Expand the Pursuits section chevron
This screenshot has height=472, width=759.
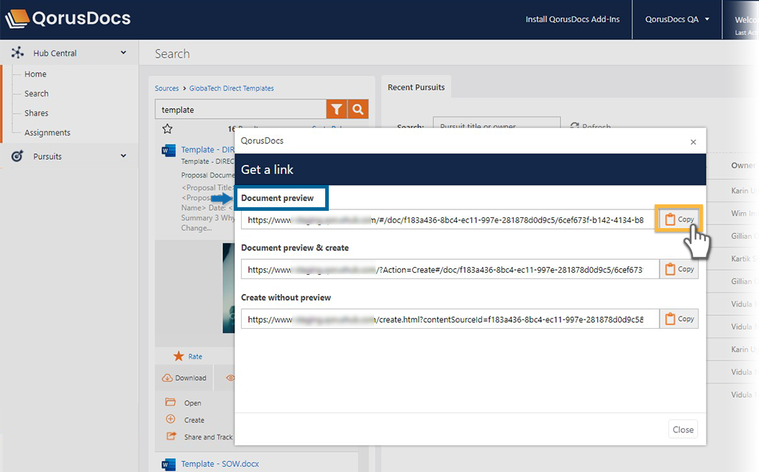click(124, 156)
